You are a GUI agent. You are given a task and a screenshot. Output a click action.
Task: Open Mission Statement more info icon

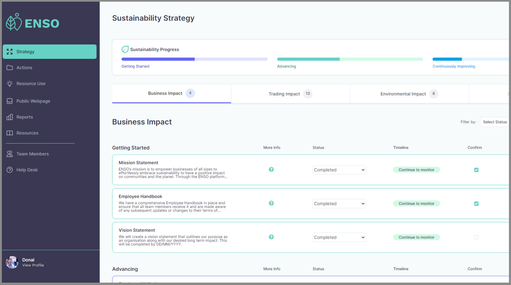click(x=271, y=170)
